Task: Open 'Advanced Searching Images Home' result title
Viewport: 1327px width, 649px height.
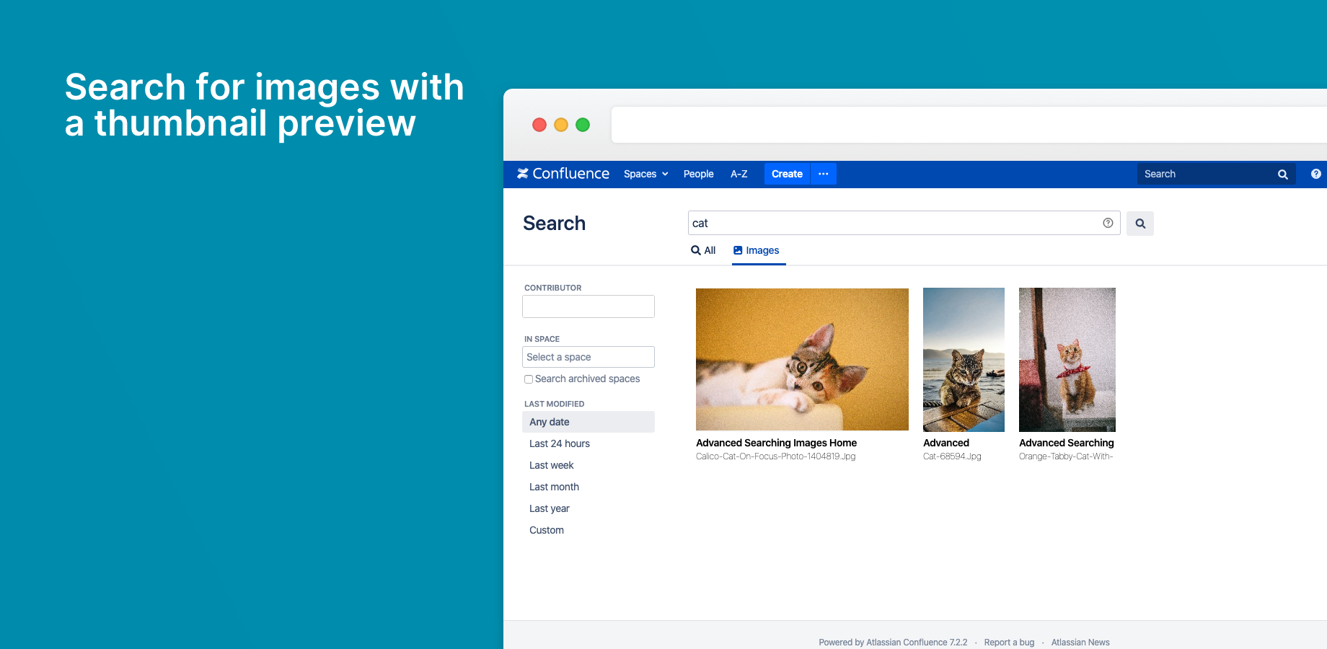Action: 776,443
